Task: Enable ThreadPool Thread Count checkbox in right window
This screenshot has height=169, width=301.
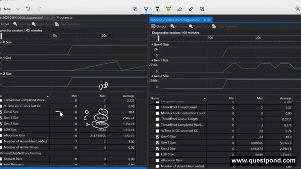Action: click(x=158, y=108)
